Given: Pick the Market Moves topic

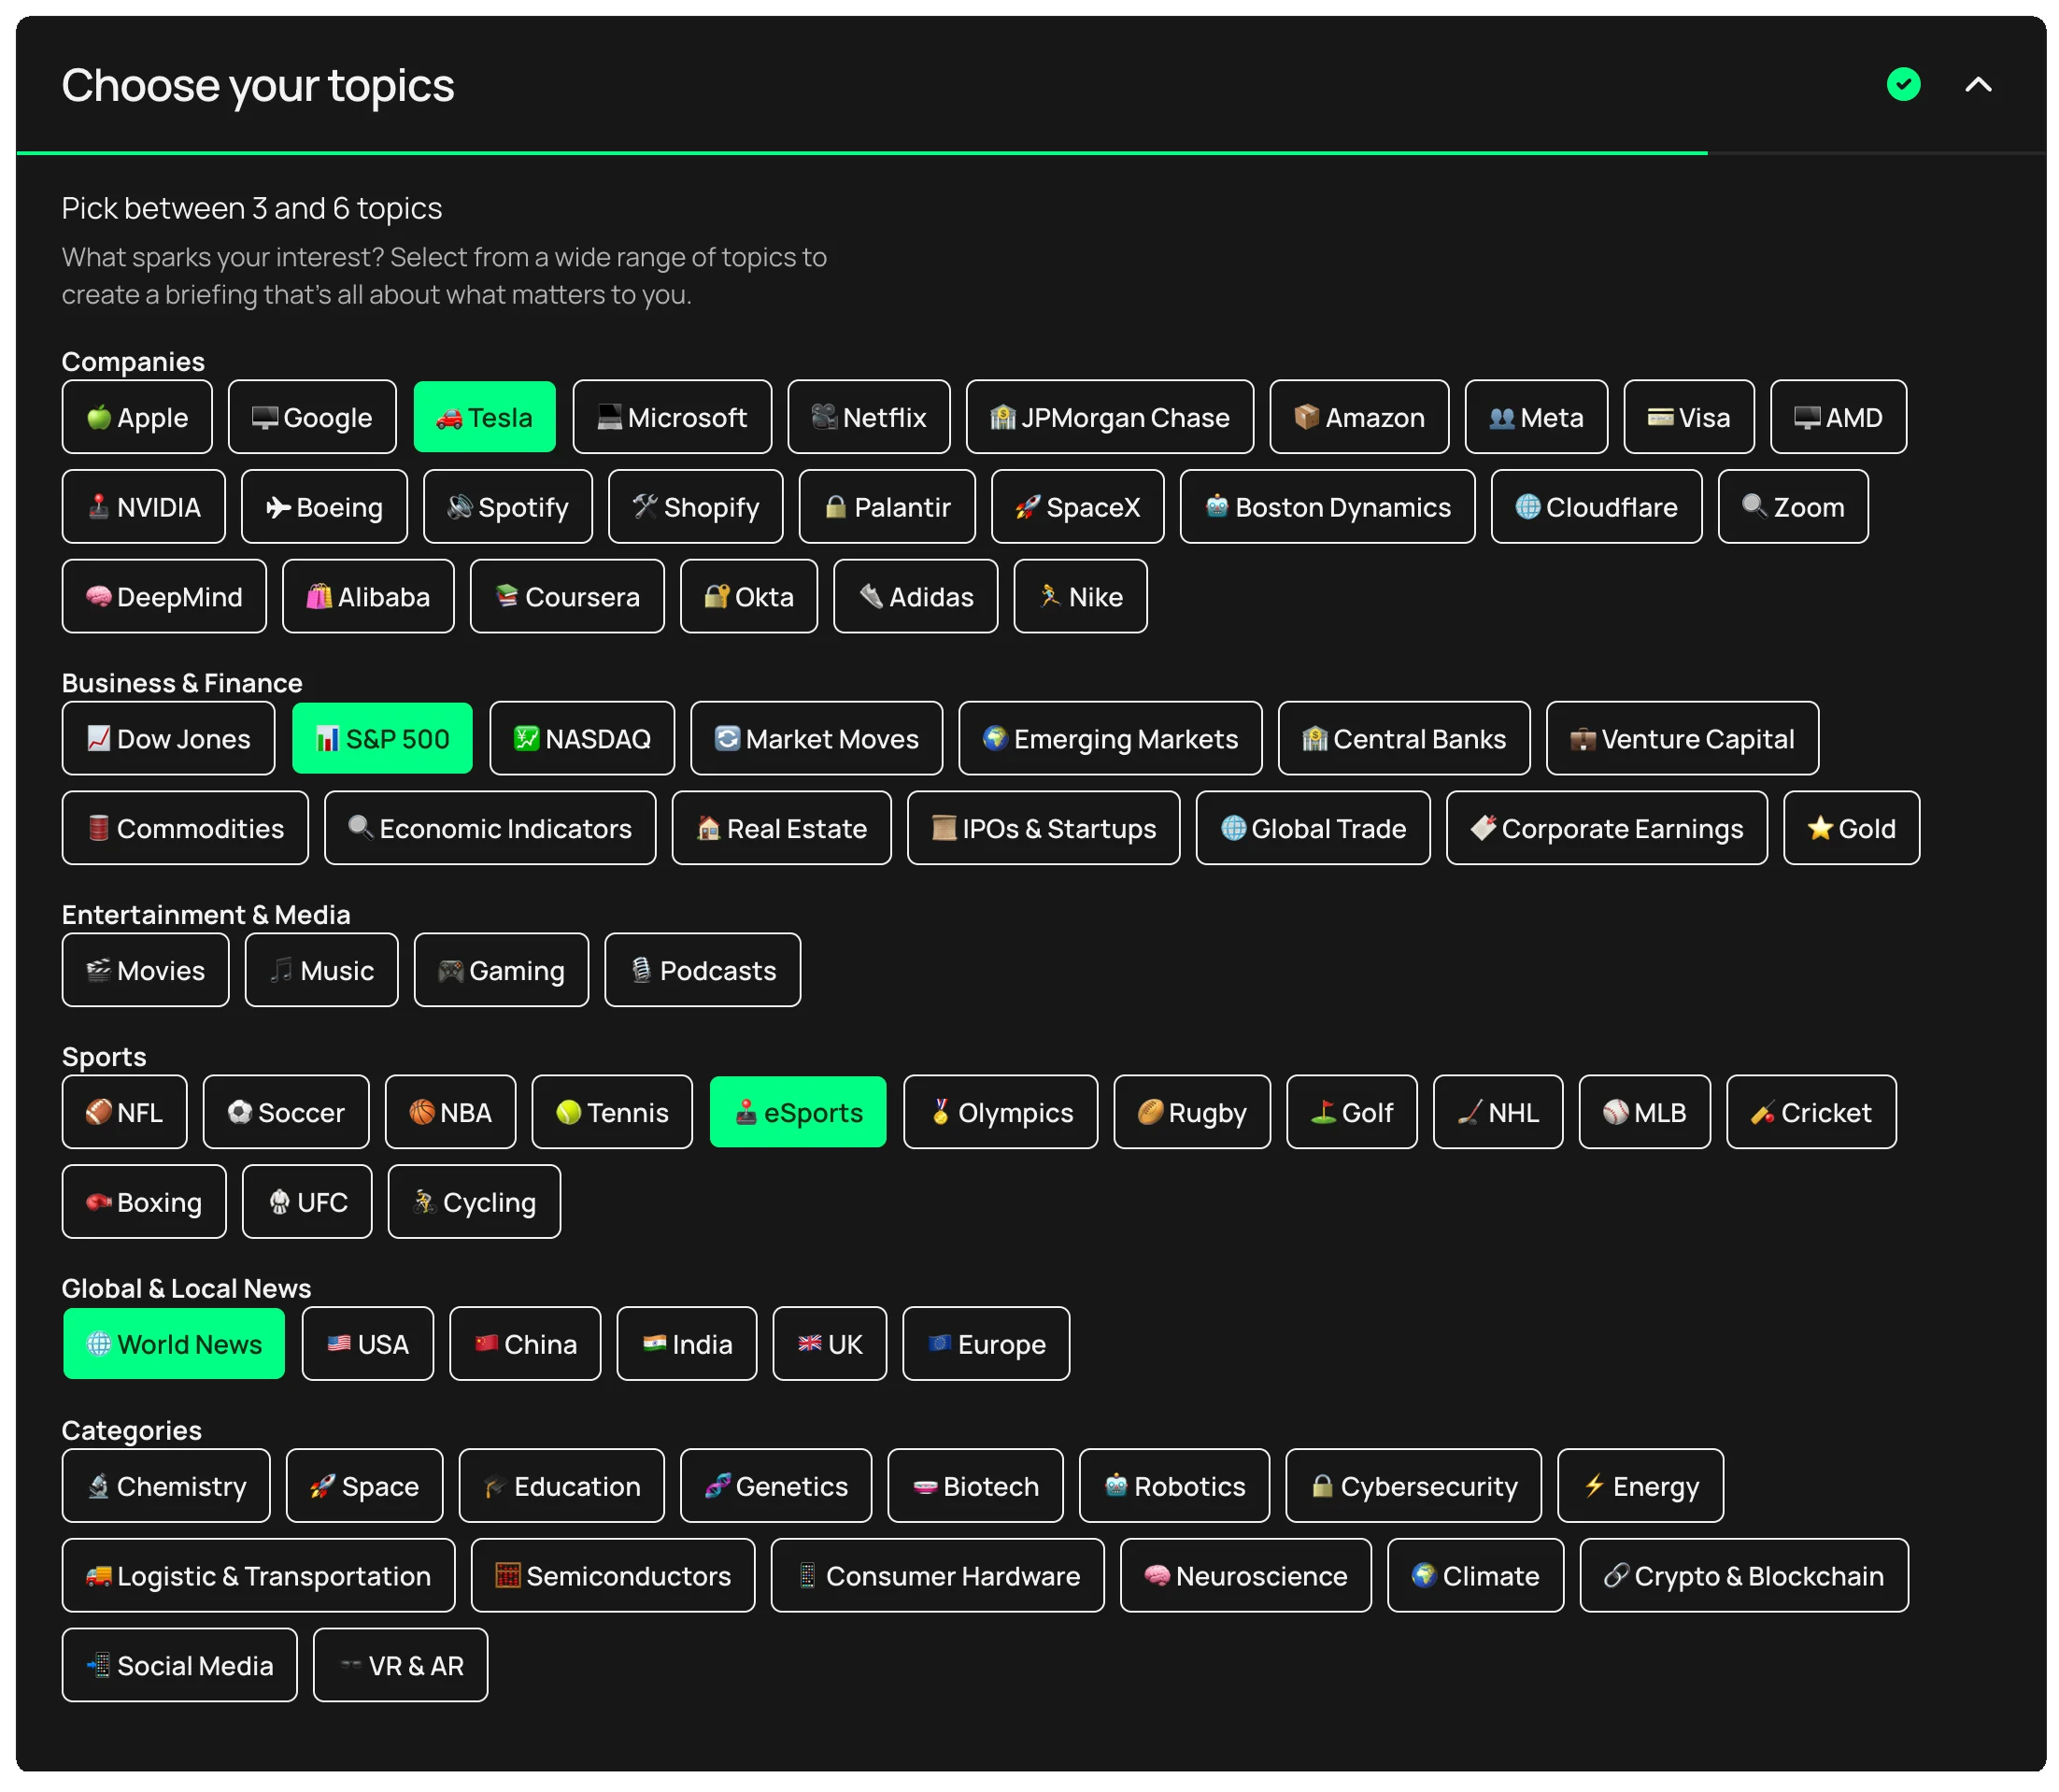Looking at the screenshot, I should 816,739.
